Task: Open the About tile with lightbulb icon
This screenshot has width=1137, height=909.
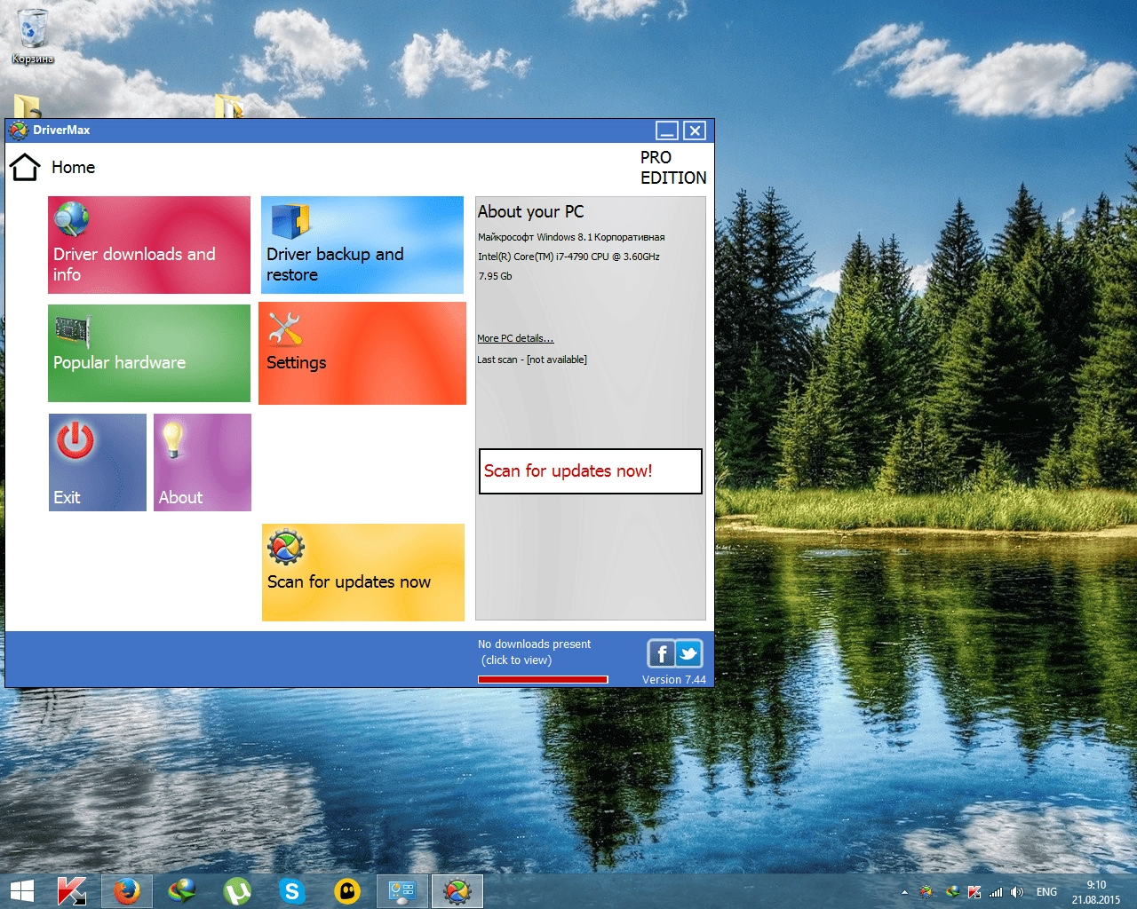Action: [x=203, y=462]
